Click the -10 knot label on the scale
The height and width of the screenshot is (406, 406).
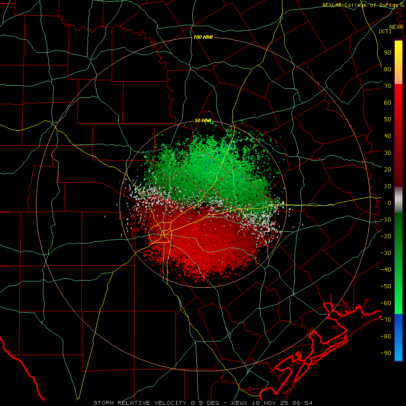coord(386,220)
